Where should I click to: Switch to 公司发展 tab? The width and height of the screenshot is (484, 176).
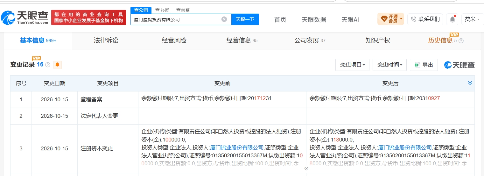pos(310,41)
